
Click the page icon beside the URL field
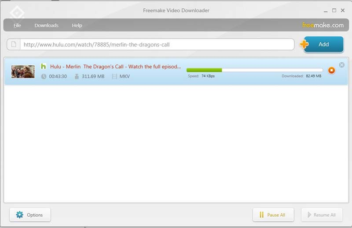point(14,44)
